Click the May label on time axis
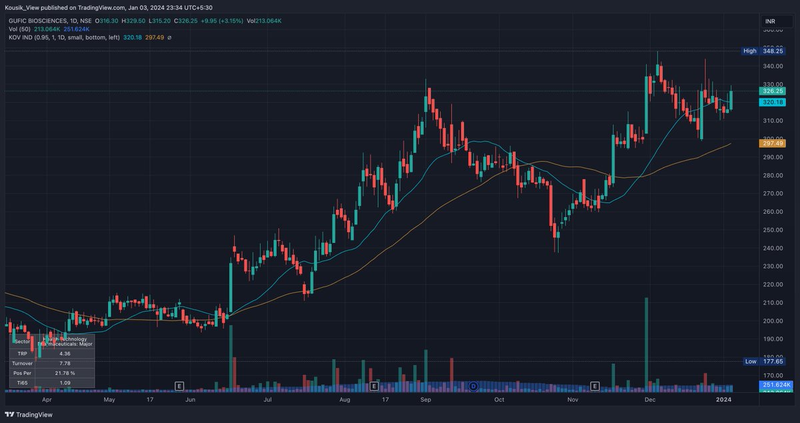Screen dimensions: 800x423 tap(110, 401)
